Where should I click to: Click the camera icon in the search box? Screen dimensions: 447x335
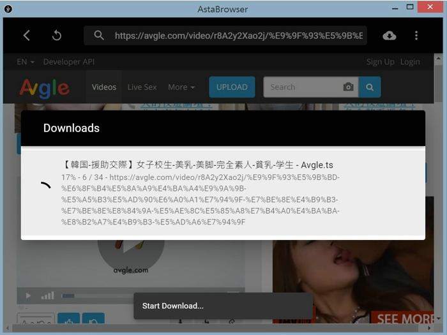coord(348,87)
